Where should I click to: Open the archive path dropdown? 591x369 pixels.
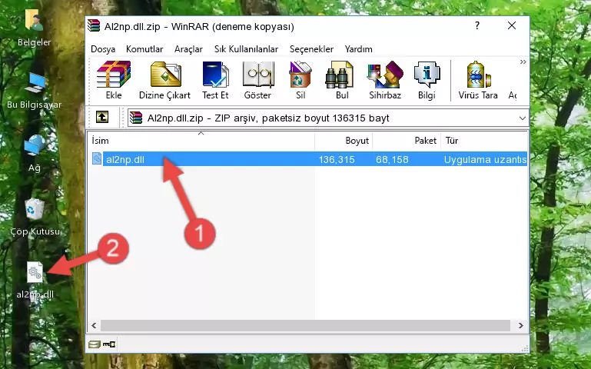pos(522,118)
